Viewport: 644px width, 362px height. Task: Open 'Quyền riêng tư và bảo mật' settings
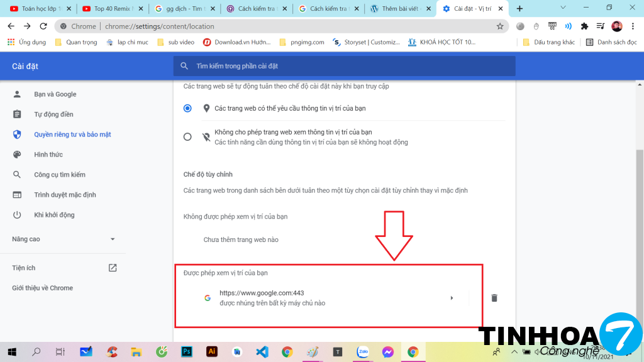[72, 134]
